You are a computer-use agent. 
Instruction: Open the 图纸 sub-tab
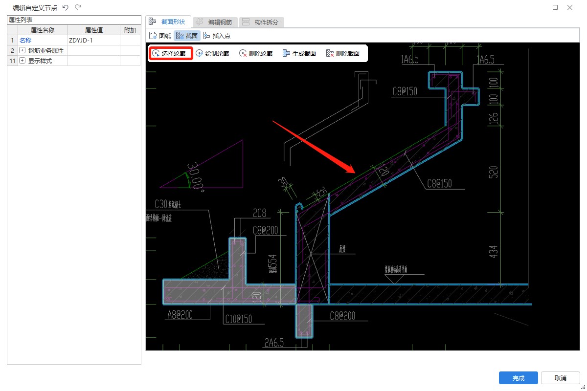[160, 36]
